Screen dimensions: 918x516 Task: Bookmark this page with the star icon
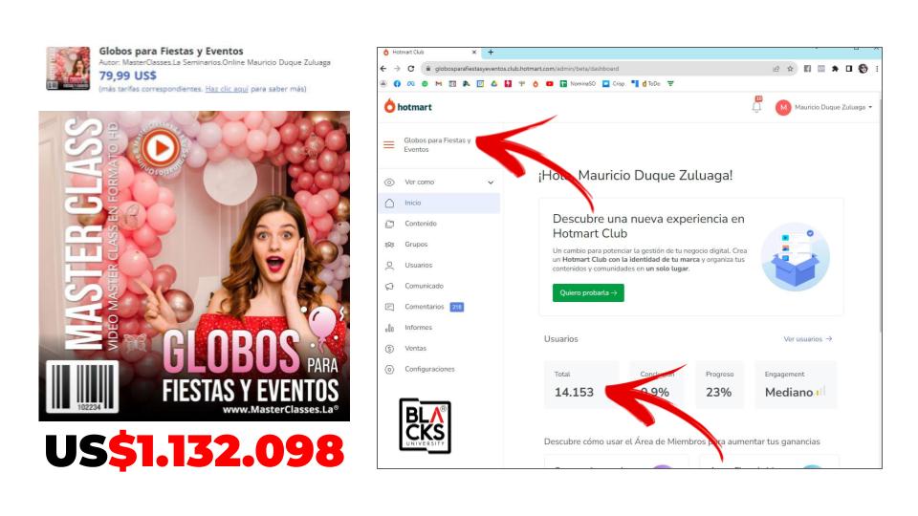790,69
